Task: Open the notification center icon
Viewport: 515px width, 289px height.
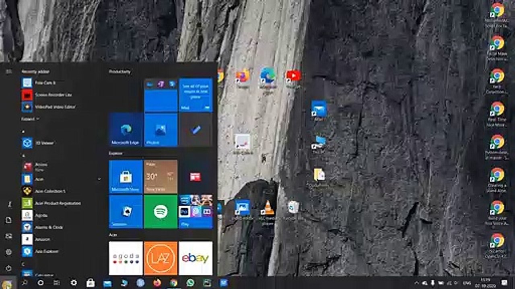Action: (504, 283)
